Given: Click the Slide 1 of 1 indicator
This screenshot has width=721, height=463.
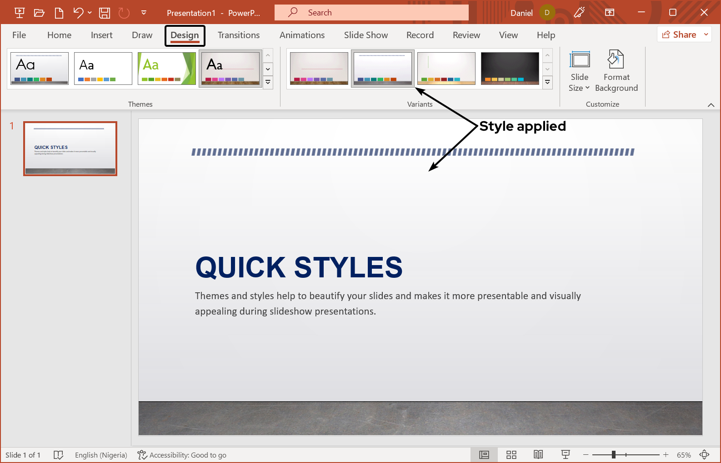Looking at the screenshot, I should [23, 455].
